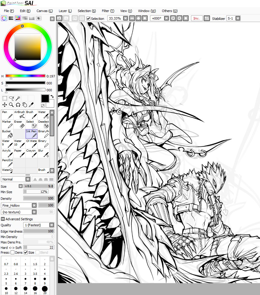Open the Layer menu
Viewport: 260px width, 295px height.
[x=65, y=11]
